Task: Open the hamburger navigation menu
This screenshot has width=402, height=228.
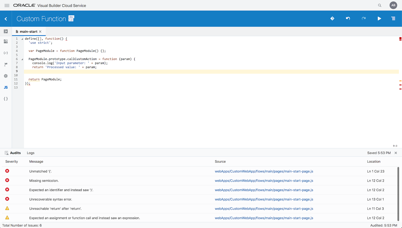Action: tap(7, 5)
